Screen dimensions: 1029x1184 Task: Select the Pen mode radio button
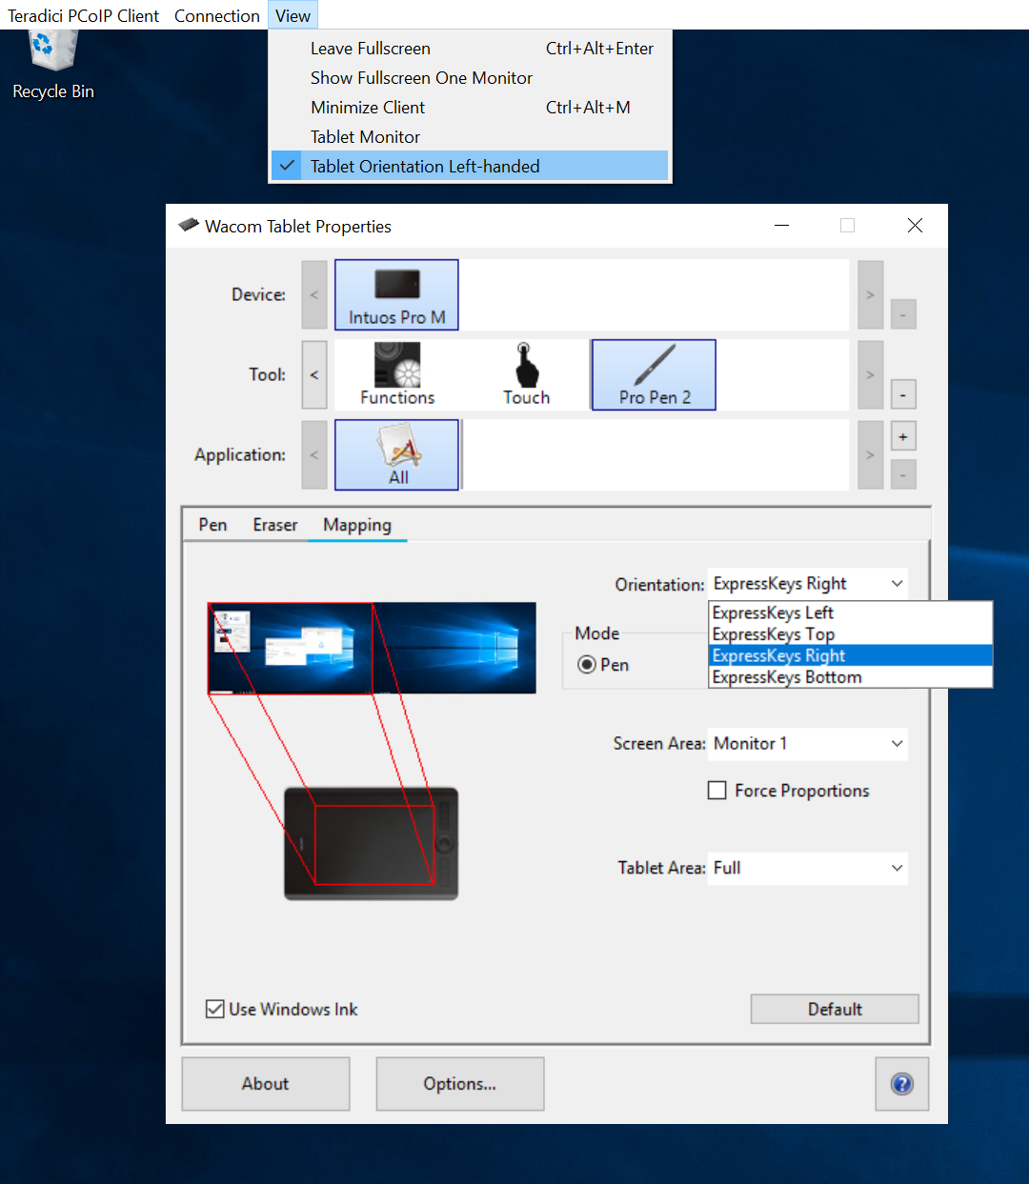[x=587, y=665]
